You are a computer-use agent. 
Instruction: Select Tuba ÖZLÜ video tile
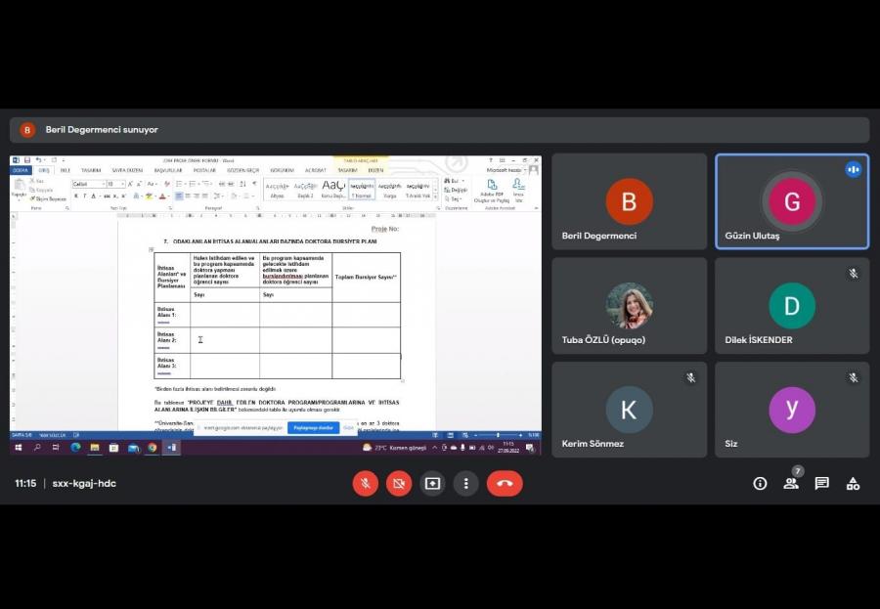point(629,305)
